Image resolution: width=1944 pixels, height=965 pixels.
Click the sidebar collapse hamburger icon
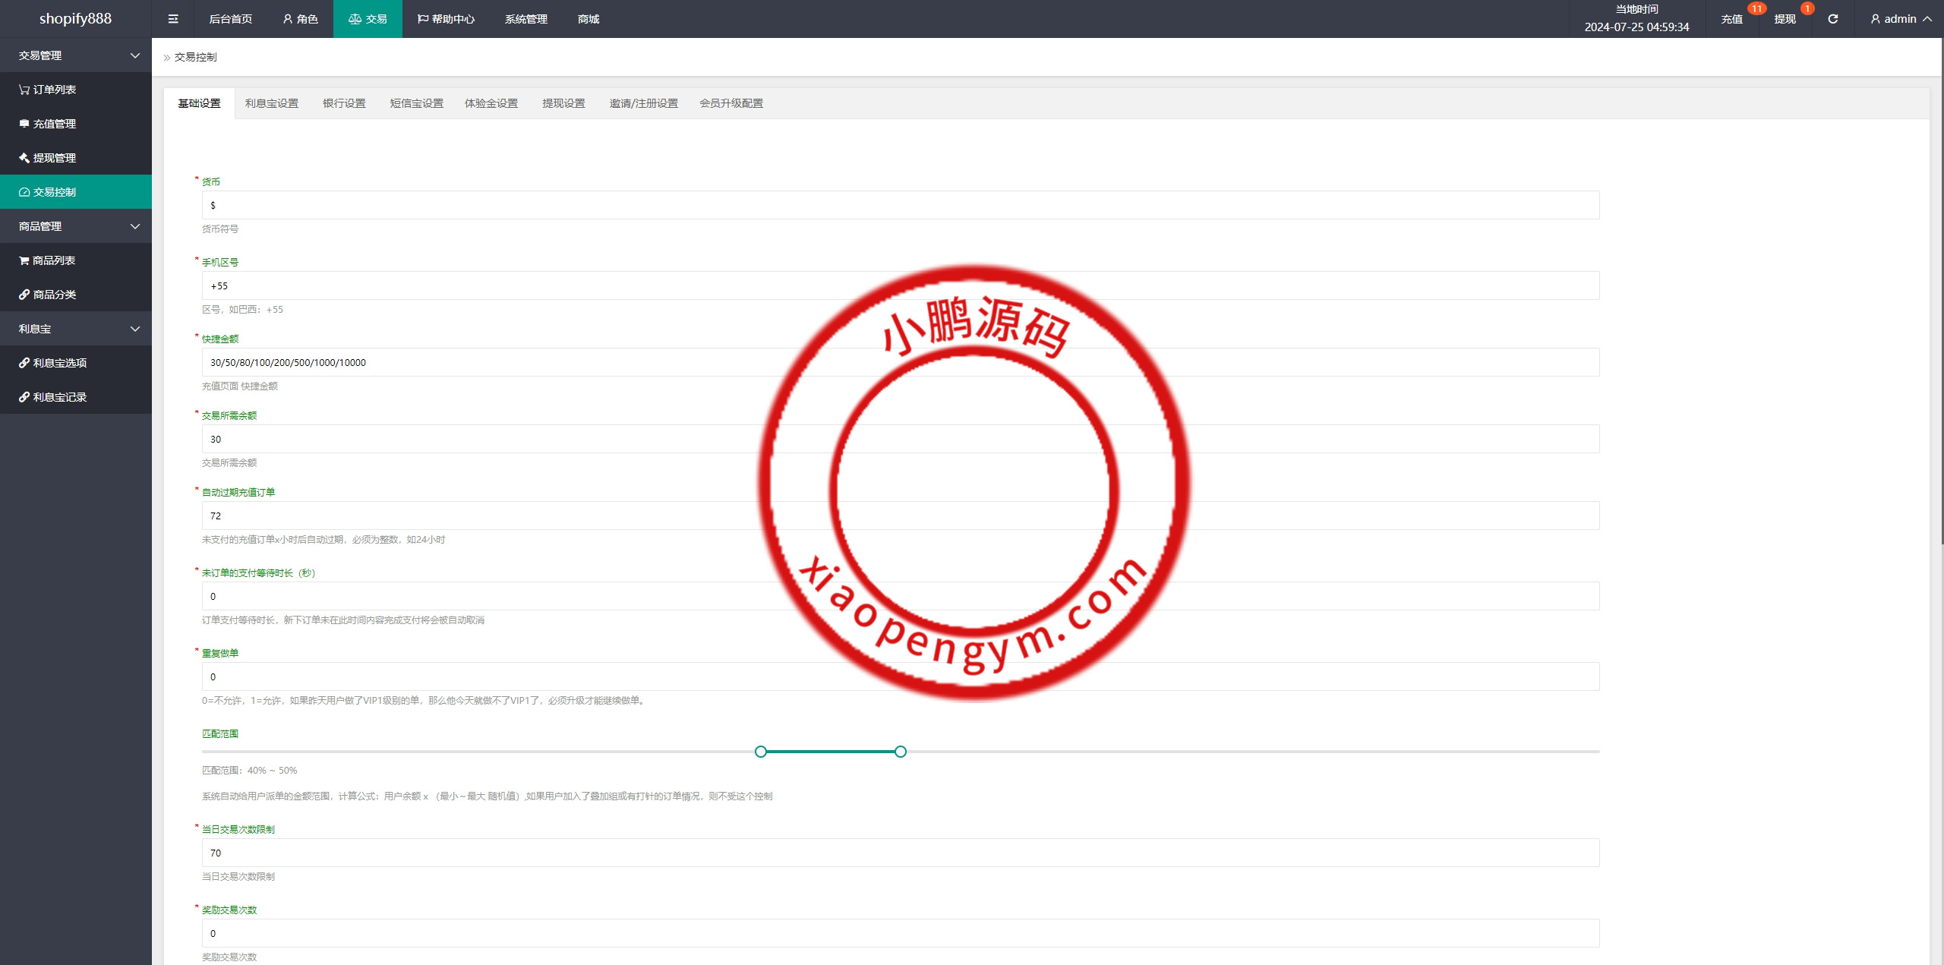click(x=173, y=19)
